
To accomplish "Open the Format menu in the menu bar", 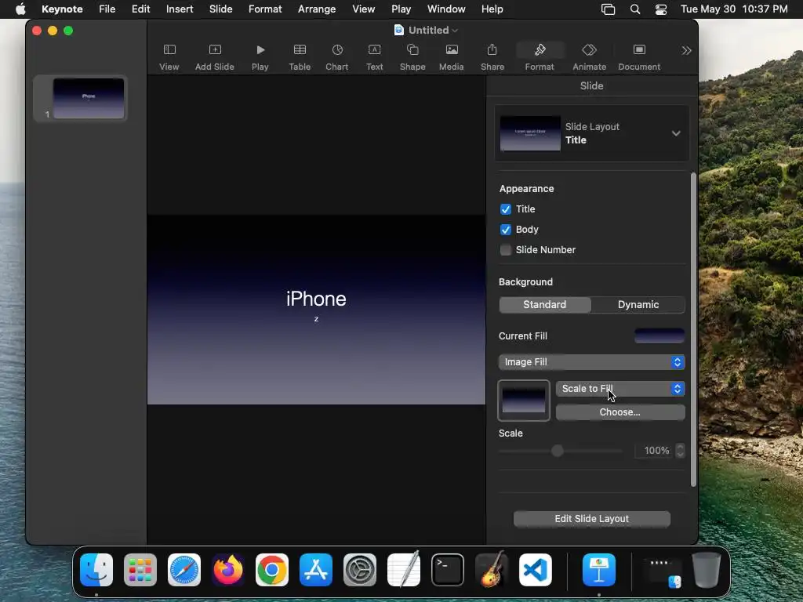I will click(x=265, y=9).
